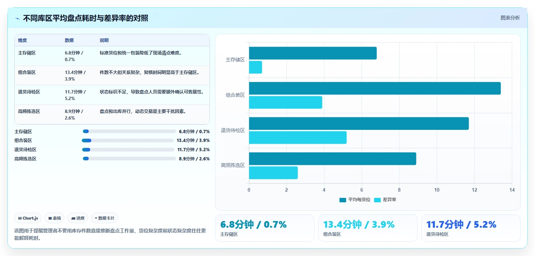Viewport: 535px width, 256px height.
Task: Click the 组合装区 y-axis label in chart
Action: (x=235, y=95)
